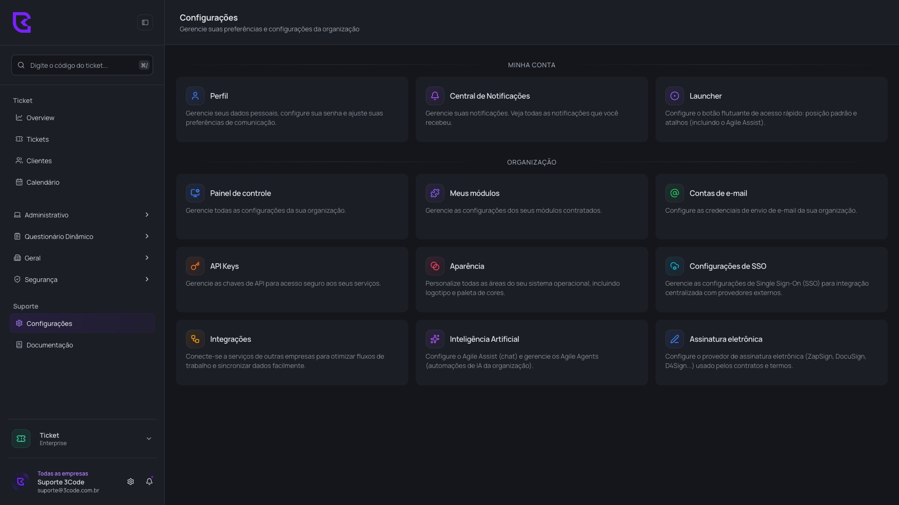Click the Aparência palette icon
Viewport: 899px width, 505px height.
click(435, 266)
